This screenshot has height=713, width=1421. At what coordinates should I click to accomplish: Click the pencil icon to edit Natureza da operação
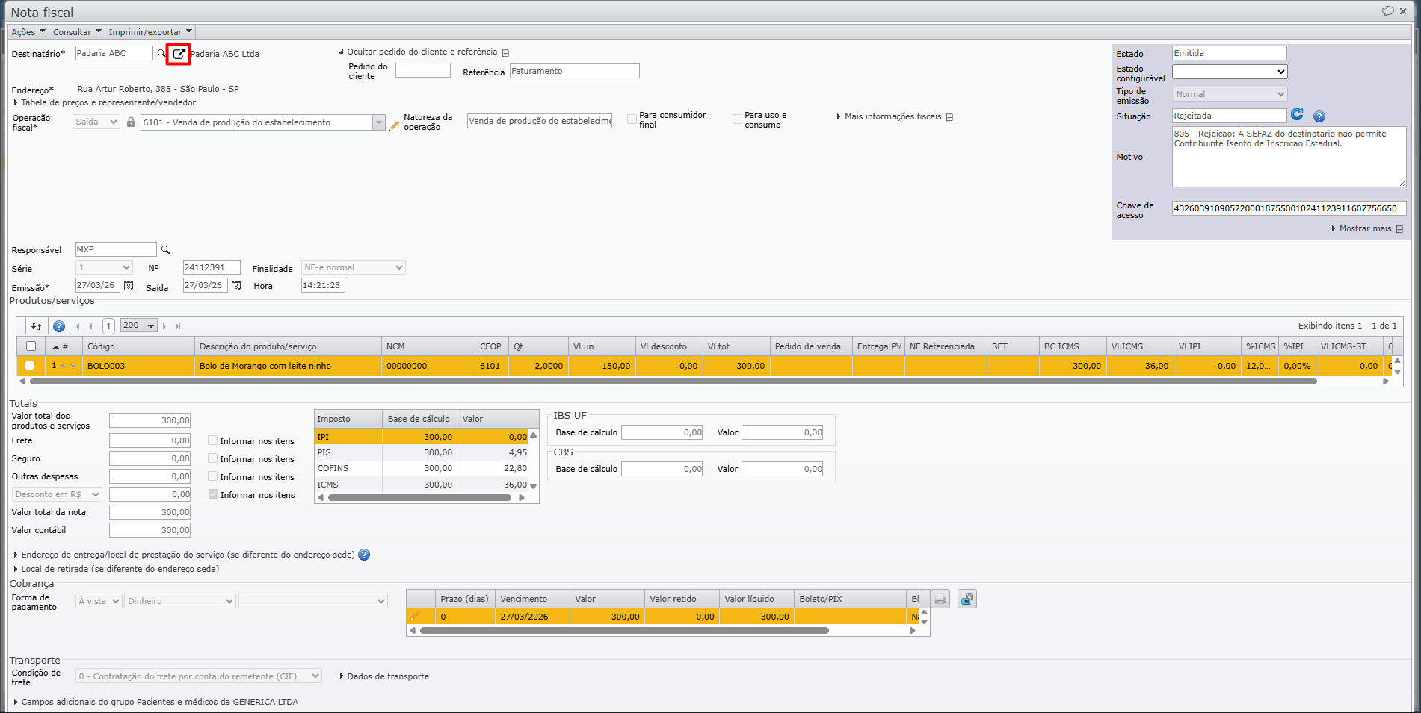395,126
